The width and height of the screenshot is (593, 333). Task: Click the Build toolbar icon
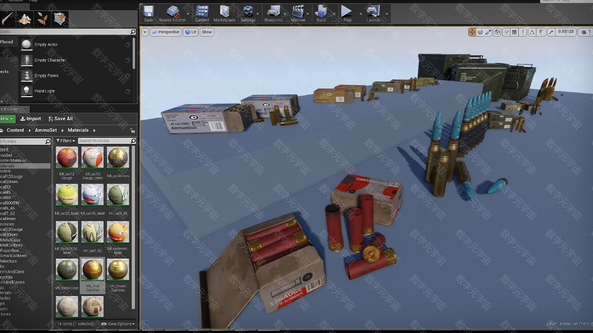(x=321, y=13)
